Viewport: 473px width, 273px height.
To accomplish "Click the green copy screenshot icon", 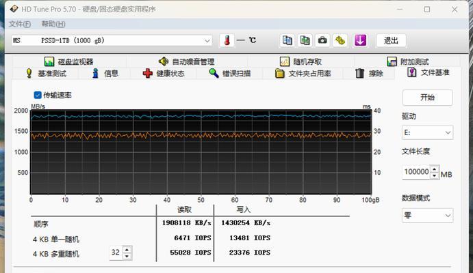I will coord(305,40).
